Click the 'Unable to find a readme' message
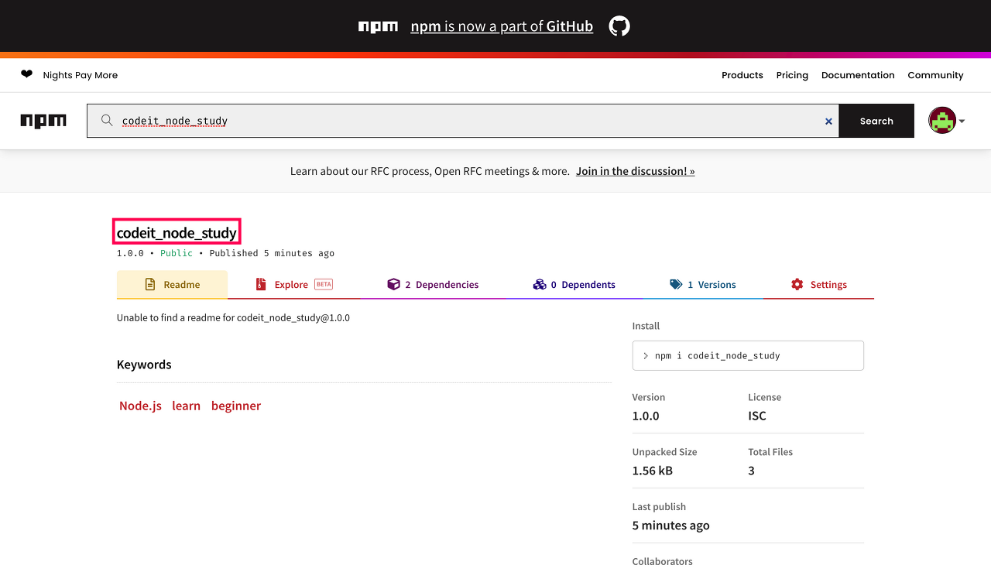991x572 pixels. 233,317
